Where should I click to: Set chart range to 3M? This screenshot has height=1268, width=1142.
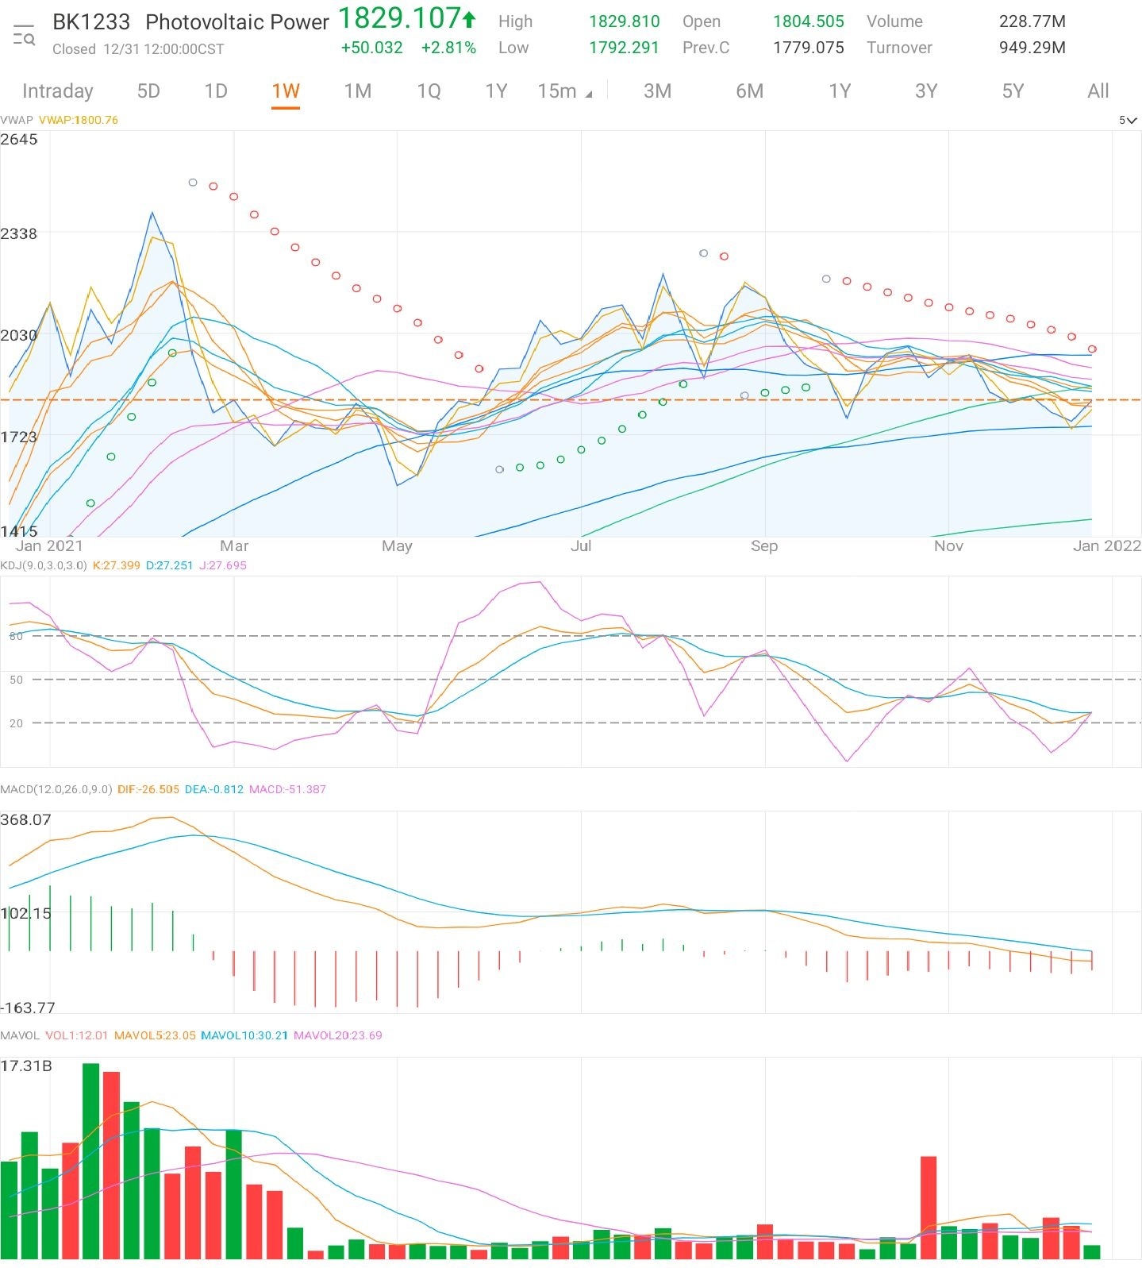pyautogui.click(x=657, y=91)
